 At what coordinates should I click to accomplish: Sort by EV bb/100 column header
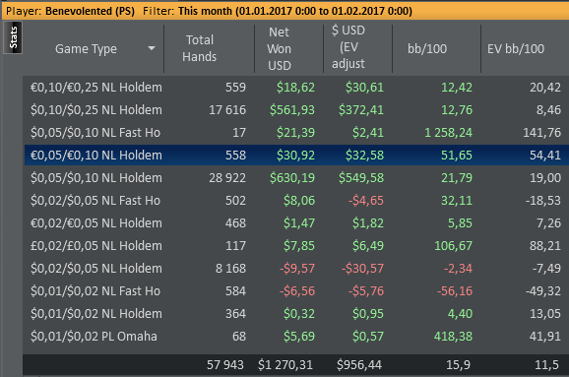515,48
